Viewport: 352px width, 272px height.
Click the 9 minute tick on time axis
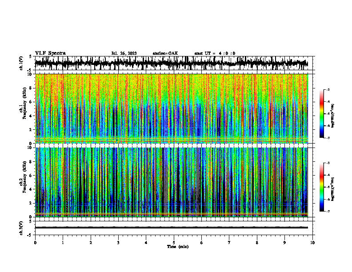click(284, 243)
